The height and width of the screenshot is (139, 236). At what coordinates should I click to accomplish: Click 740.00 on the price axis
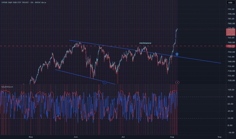[x=231, y=61]
